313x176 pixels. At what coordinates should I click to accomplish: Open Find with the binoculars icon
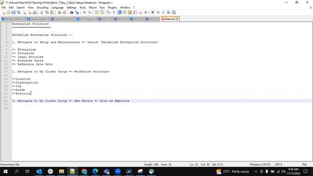71,12
